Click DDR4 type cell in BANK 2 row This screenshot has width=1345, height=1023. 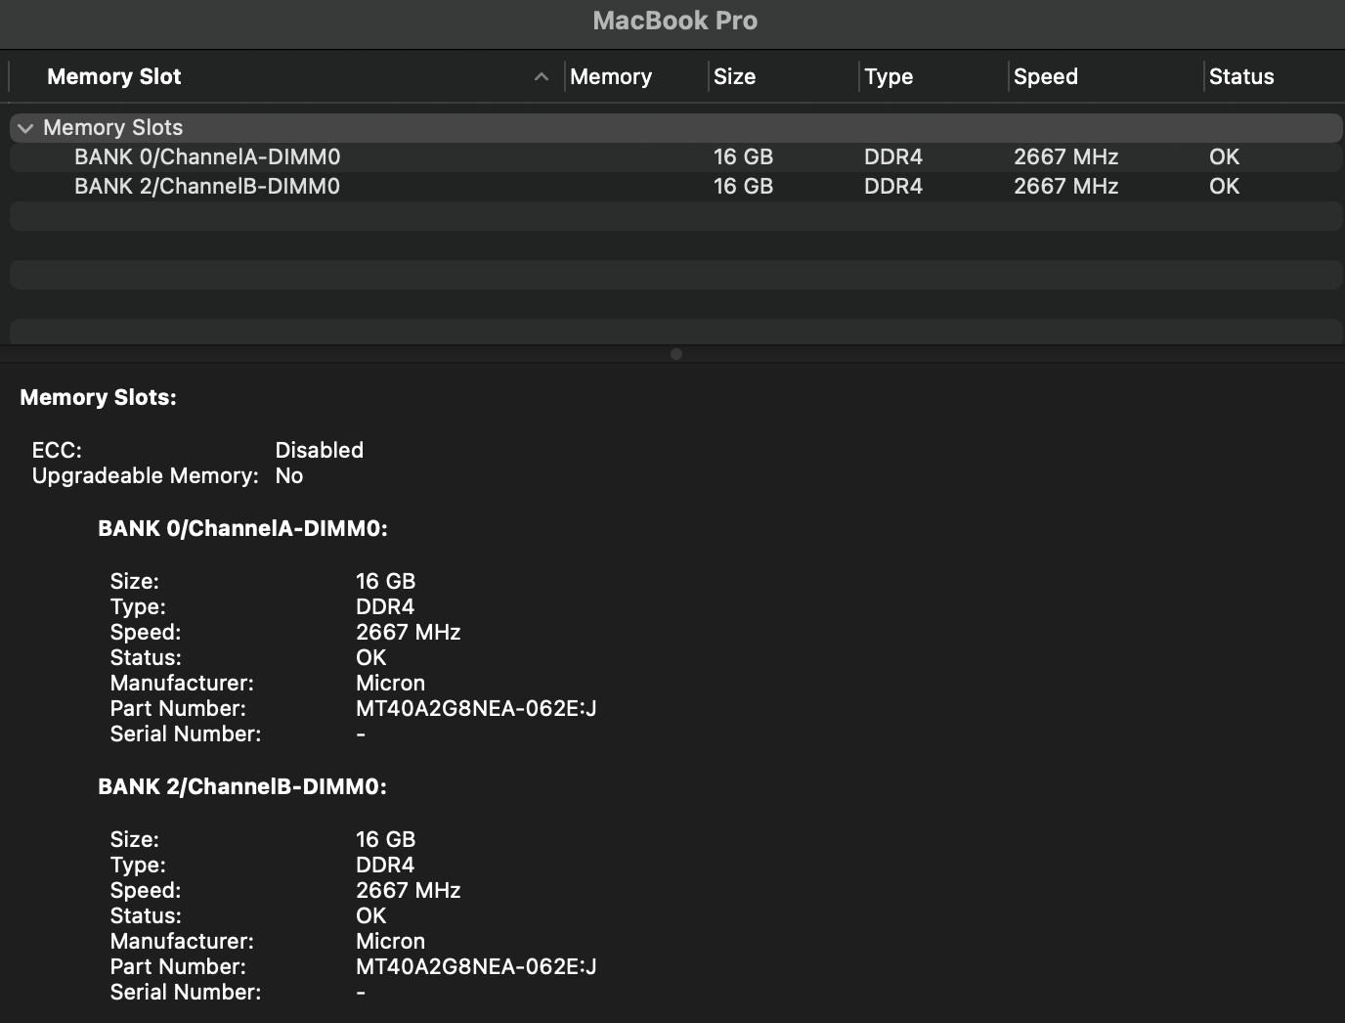pyautogui.click(x=893, y=187)
